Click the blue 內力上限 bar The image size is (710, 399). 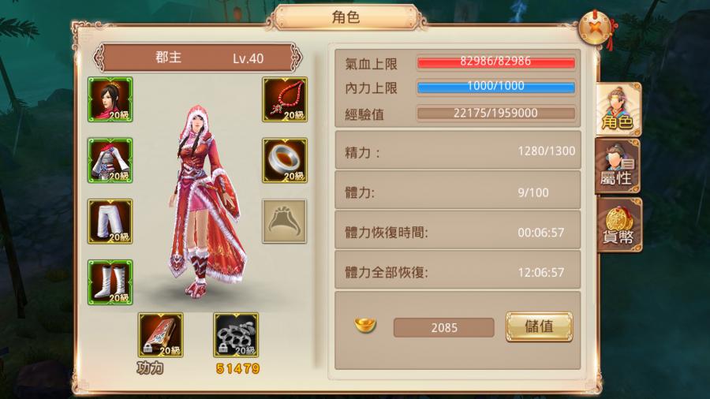click(496, 87)
